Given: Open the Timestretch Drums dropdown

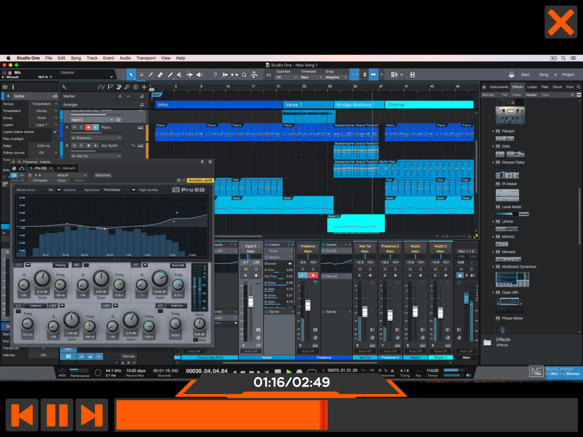Looking at the screenshot, I should coord(44,111).
